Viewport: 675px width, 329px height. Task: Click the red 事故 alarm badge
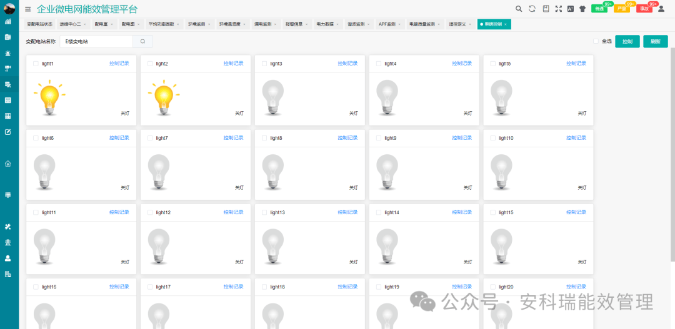pyautogui.click(x=644, y=9)
